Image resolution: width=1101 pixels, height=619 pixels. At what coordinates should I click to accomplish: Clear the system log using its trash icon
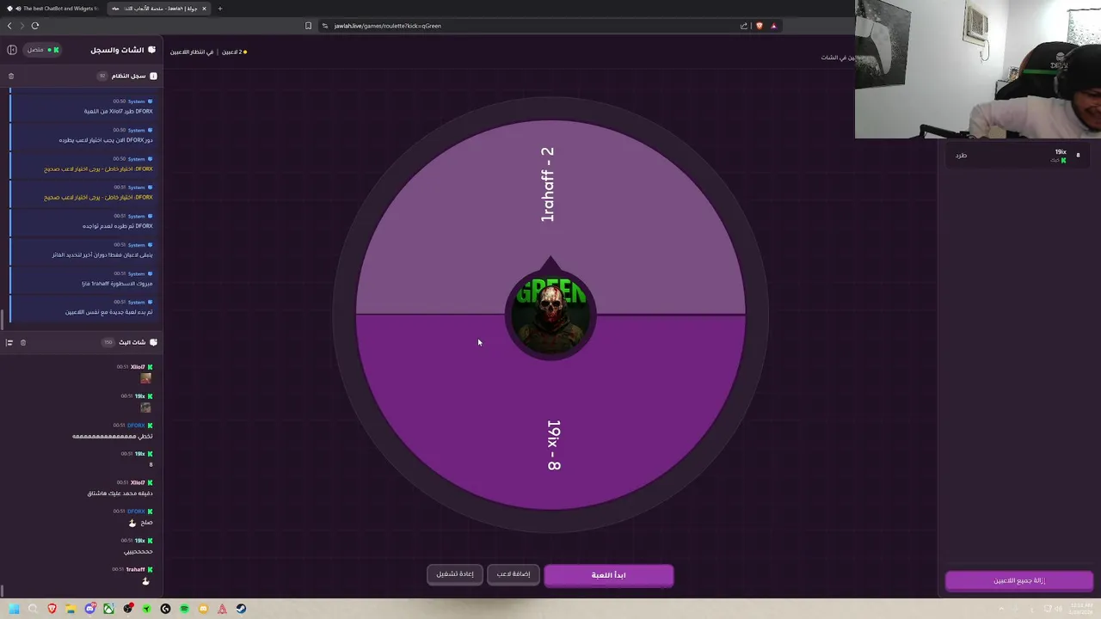pyautogui.click(x=11, y=76)
